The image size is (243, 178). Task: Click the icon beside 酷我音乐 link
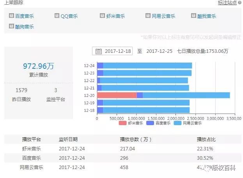coord(193,16)
